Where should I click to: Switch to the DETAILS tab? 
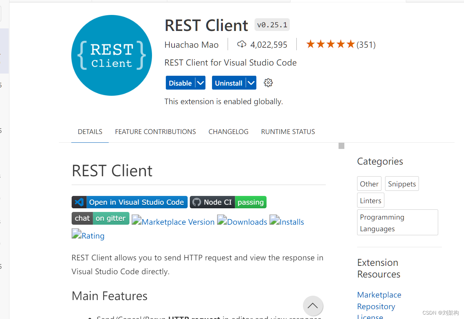point(90,132)
